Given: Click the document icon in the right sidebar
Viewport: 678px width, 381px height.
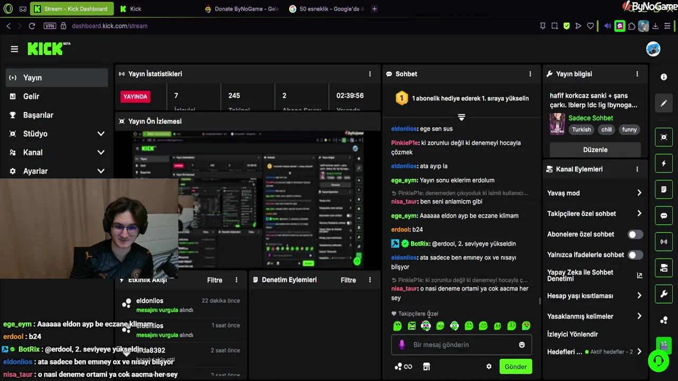Looking at the screenshot, I should click(x=664, y=189).
